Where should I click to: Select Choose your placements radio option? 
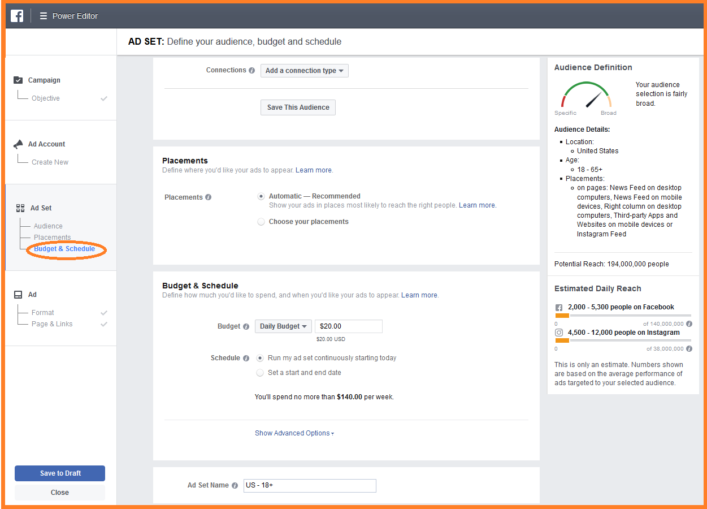point(261,222)
